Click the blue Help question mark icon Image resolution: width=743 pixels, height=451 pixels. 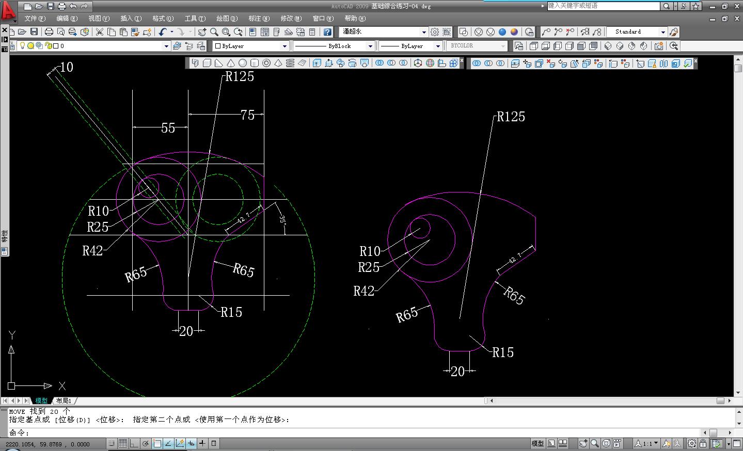327,32
